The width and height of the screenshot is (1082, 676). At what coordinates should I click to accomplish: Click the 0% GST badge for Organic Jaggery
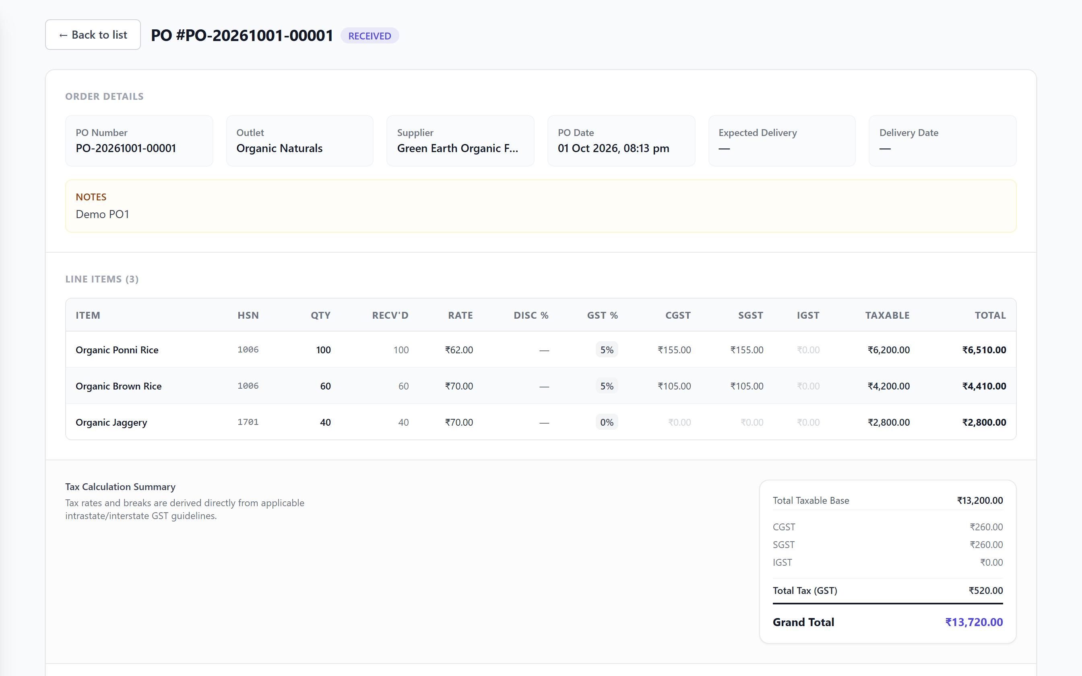click(x=607, y=422)
